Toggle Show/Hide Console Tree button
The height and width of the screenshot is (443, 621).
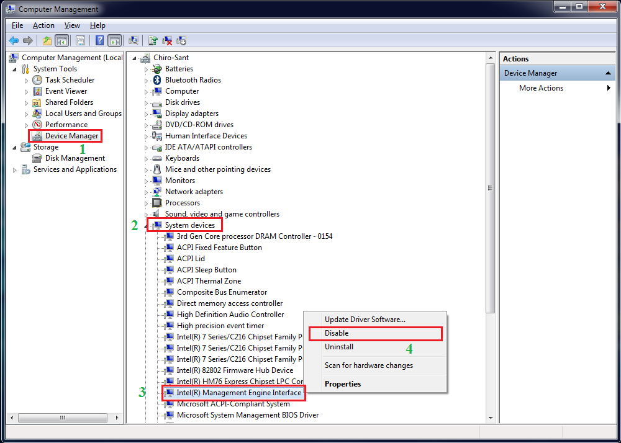coord(61,41)
